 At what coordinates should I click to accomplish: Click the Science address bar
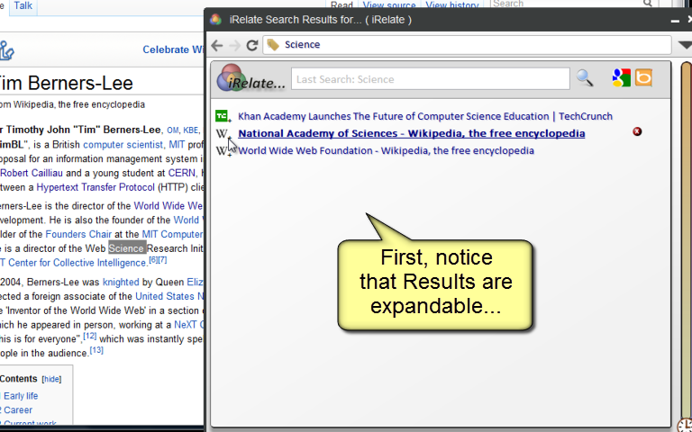point(467,44)
